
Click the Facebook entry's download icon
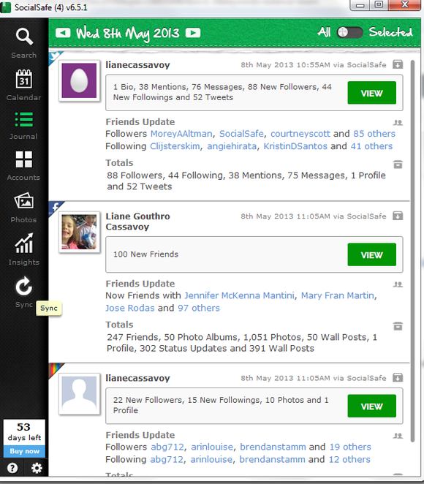(x=398, y=216)
